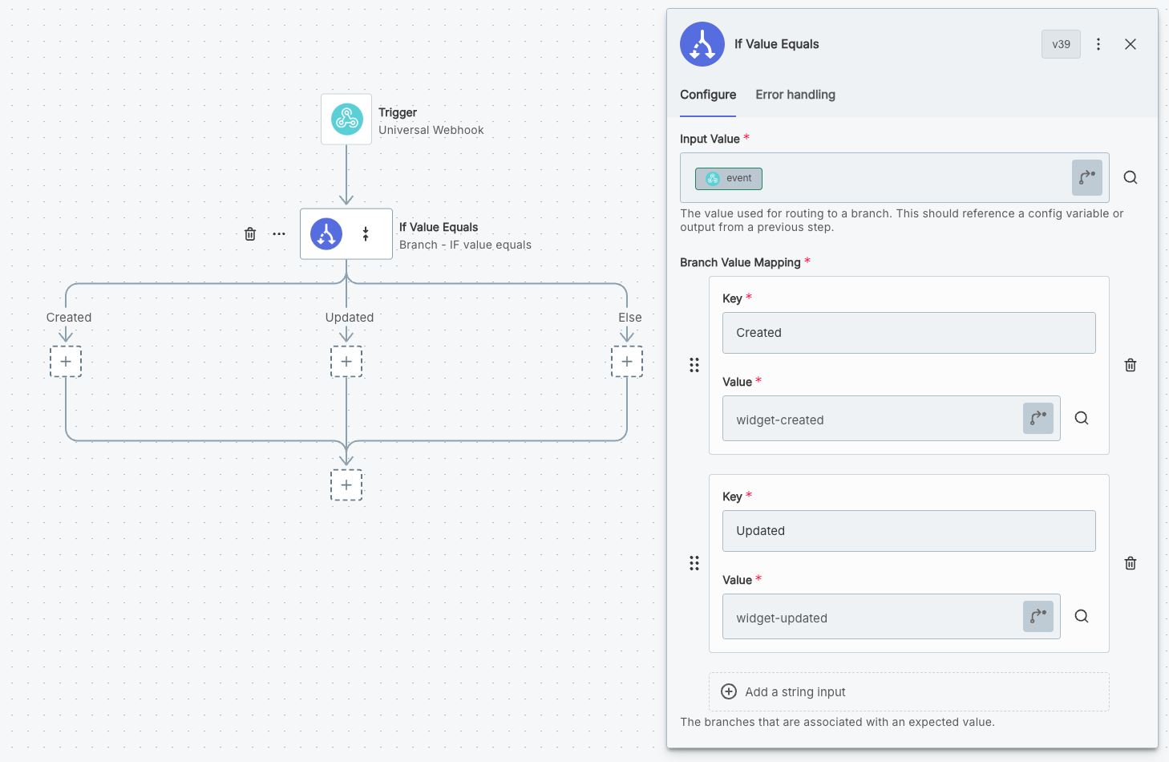Click the drag handle of Created mapping
1169x762 pixels.
pos(694,365)
